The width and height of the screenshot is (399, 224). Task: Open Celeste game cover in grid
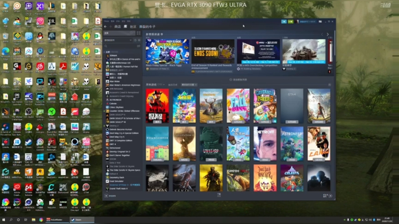click(x=292, y=177)
